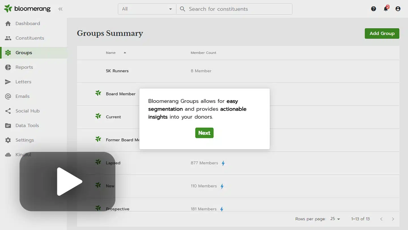408x230 pixels.
Task: Click Next in the Groups popup
Action: (x=204, y=133)
